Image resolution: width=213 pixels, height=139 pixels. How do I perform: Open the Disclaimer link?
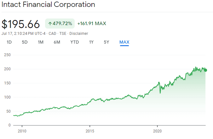tap(78, 34)
